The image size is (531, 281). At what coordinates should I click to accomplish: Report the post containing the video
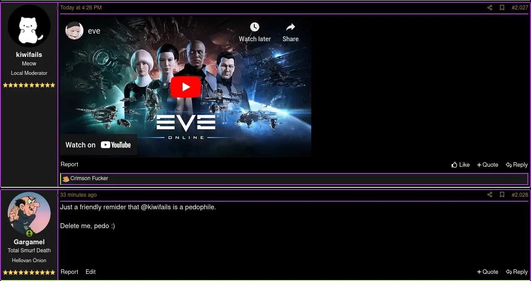(x=70, y=164)
